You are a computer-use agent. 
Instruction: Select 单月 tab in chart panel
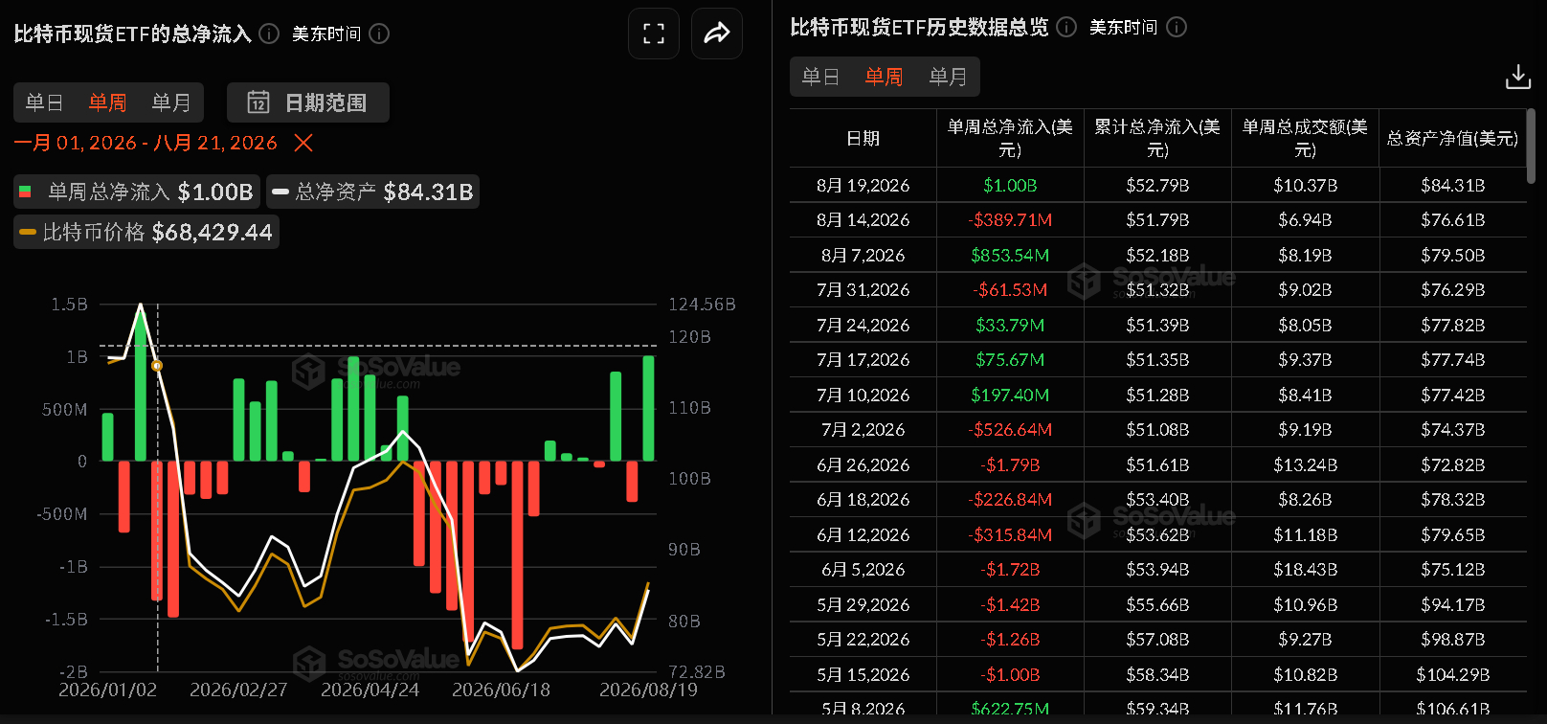click(171, 102)
